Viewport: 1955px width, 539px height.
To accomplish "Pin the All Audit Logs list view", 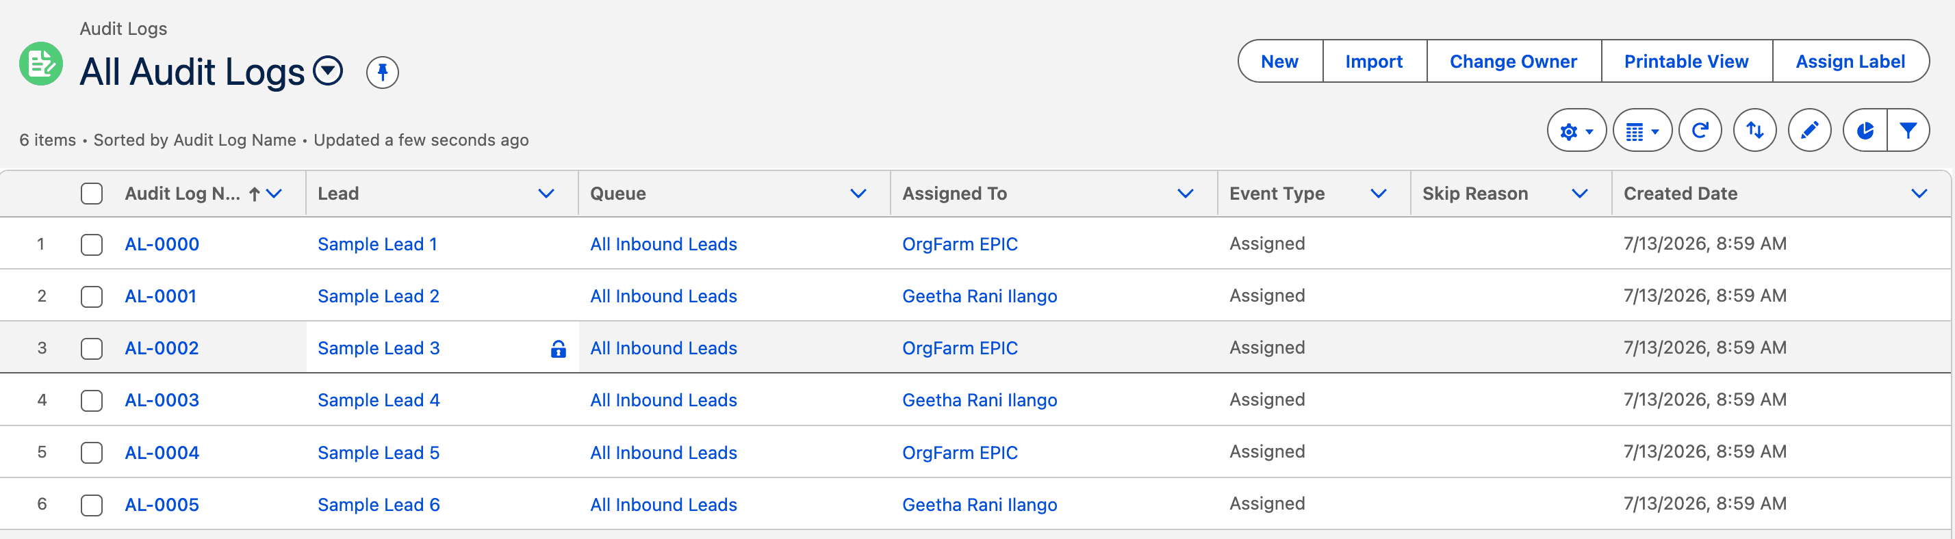I will pos(383,72).
